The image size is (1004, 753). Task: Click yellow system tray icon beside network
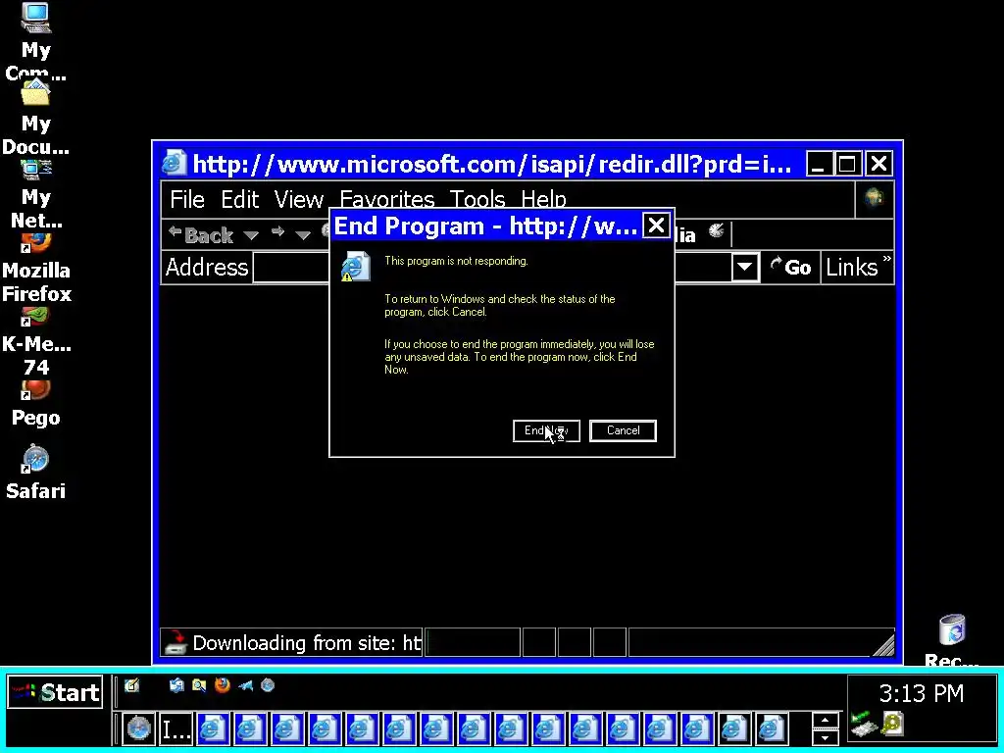[x=892, y=725]
